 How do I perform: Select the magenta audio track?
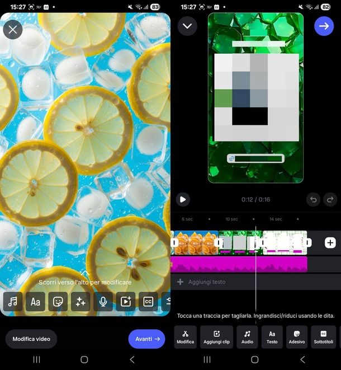239,264
